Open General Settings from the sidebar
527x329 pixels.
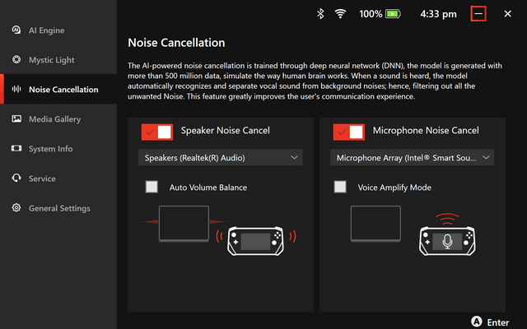(58, 208)
